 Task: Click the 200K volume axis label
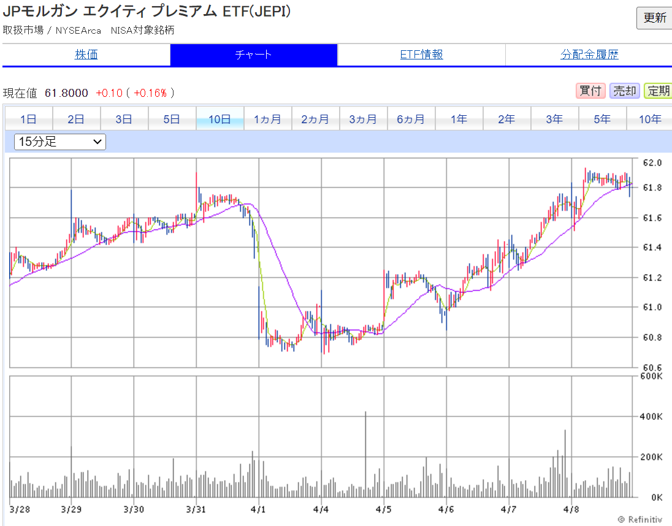click(651, 457)
